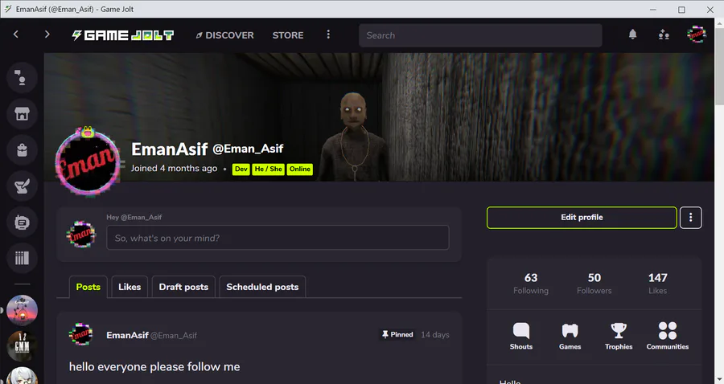Open the sunset community thumbnail in sidebar
The height and width of the screenshot is (384, 724).
[22, 310]
